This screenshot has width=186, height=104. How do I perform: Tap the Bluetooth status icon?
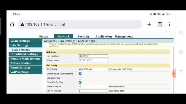coord(154,14)
